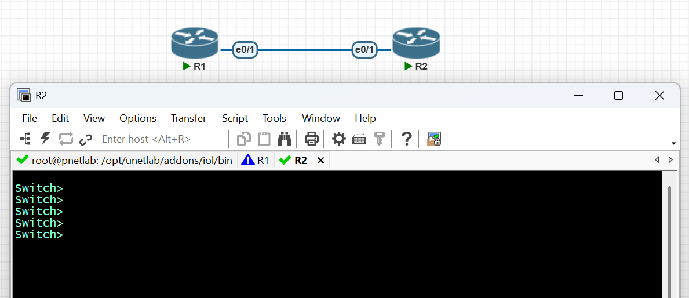This screenshot has width=689, height=298.
Task: Launch SecureFX icon in the toolbar
Action: click(x=433, y=139)
